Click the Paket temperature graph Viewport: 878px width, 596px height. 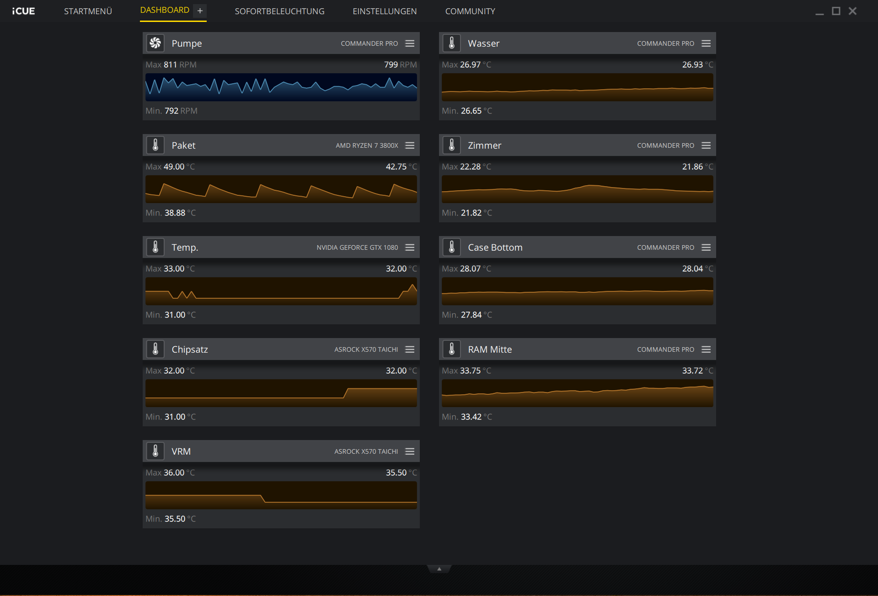[x=281, y=189]
